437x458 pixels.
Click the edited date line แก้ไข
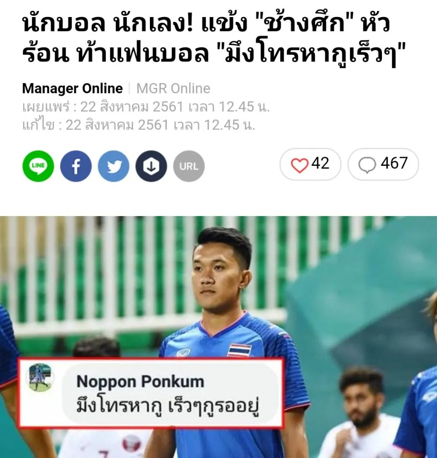click(x=139, y=125)
